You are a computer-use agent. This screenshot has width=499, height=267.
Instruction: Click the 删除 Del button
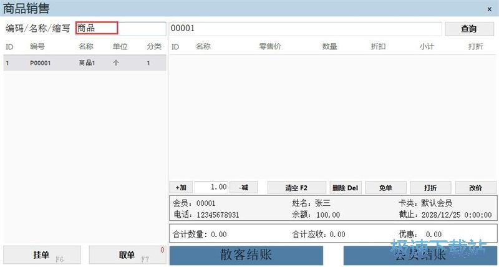[346, 187]
